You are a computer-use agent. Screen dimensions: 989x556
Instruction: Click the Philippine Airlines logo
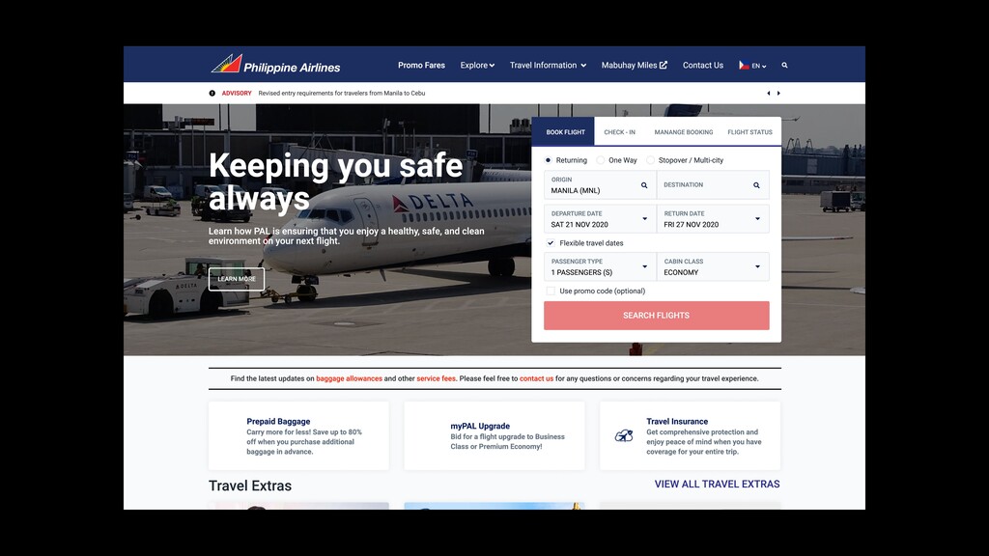[x=275, y=65]
